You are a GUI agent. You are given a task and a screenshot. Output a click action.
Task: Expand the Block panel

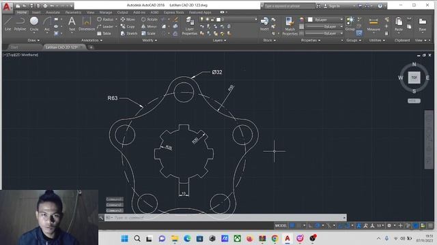coord(270,40)
